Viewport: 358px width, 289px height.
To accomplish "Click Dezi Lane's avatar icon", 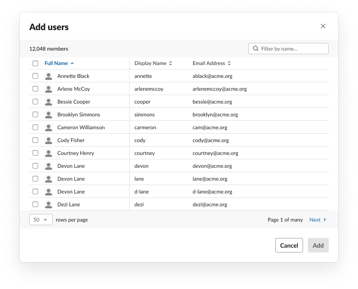I will coord(49,205).
